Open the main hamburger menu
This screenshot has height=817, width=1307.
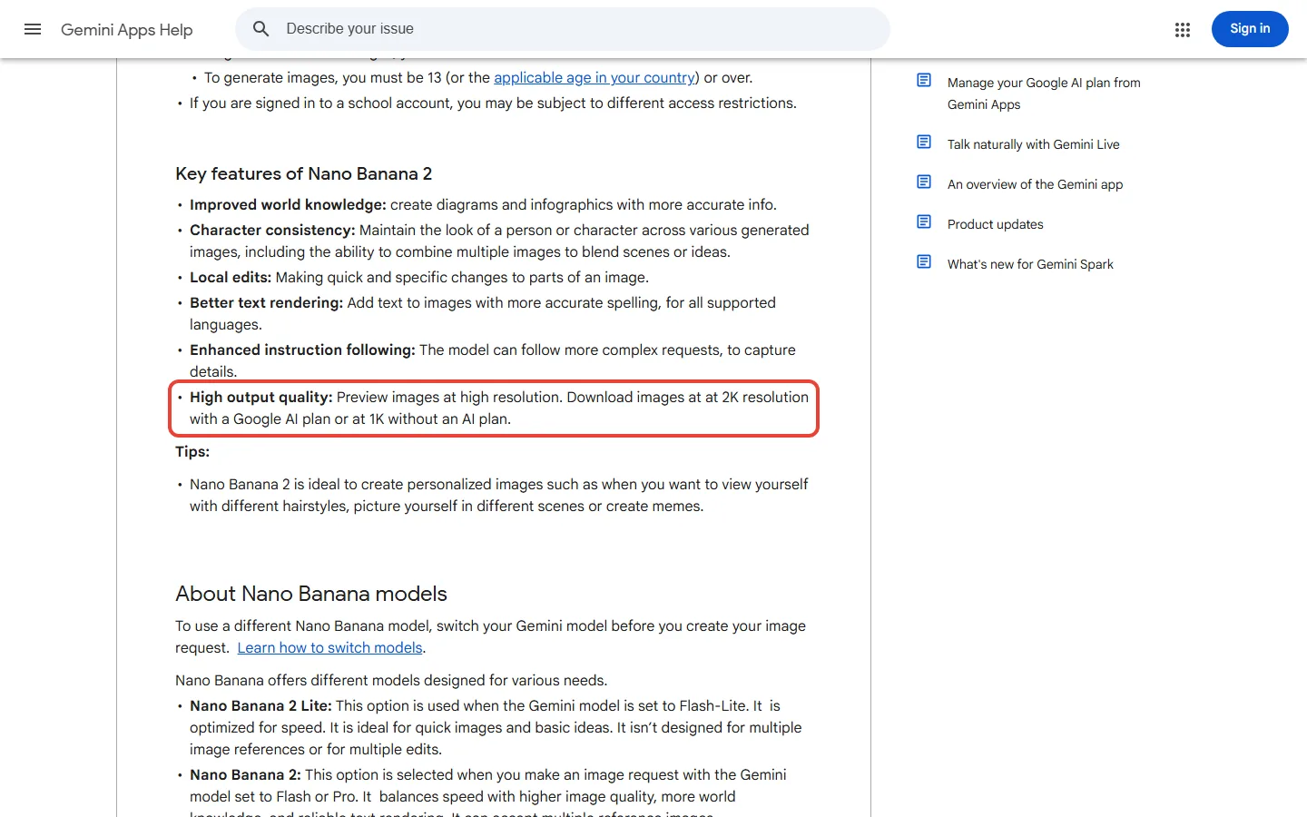point(33,29)
